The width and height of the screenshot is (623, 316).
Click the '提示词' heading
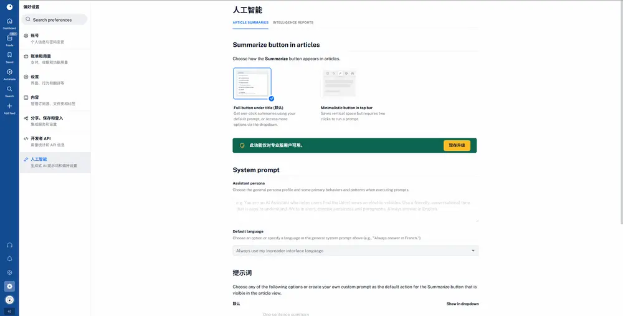pyautogui.click(x=242, y=273)
